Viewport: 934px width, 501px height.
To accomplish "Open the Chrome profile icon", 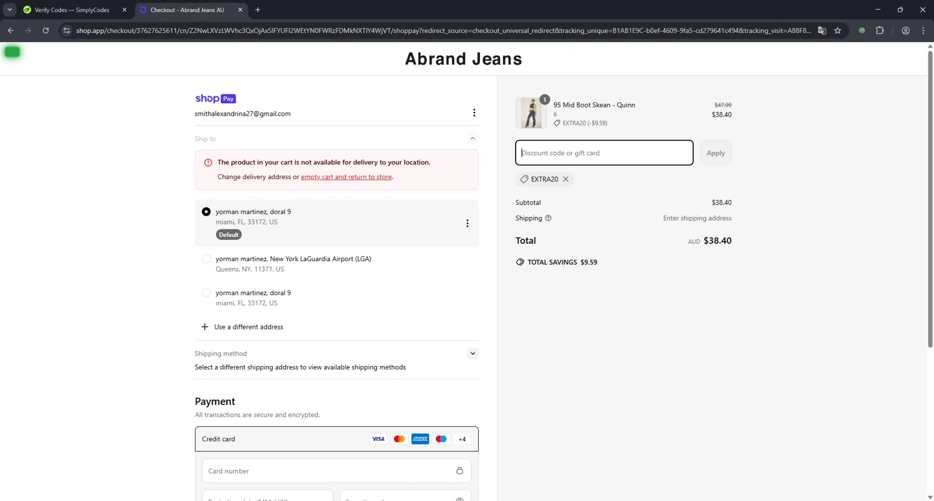I will (x=905, y=30).
